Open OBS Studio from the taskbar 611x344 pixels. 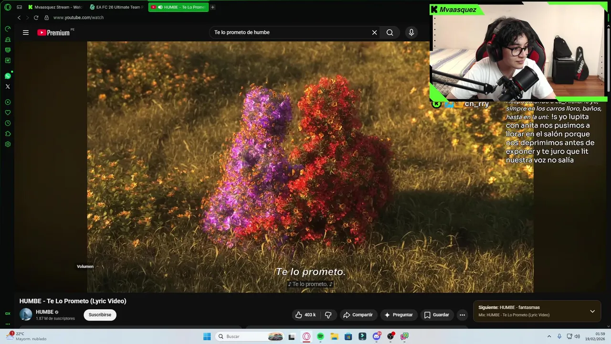point(390,336)
